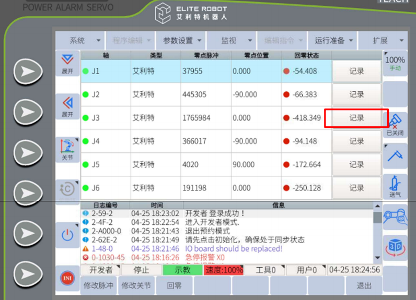Toggle the 100% 手动 speed mode button

pyautogui.click(x=395, y=64)
